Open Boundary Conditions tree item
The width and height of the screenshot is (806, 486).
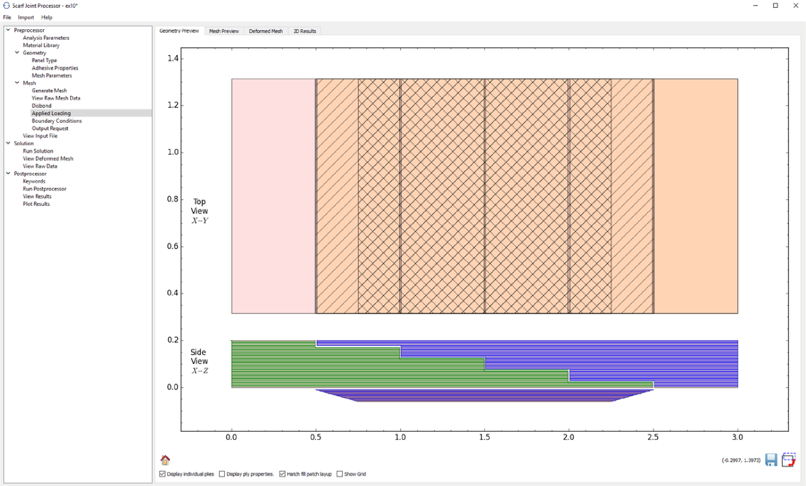[x=57, y=121]
